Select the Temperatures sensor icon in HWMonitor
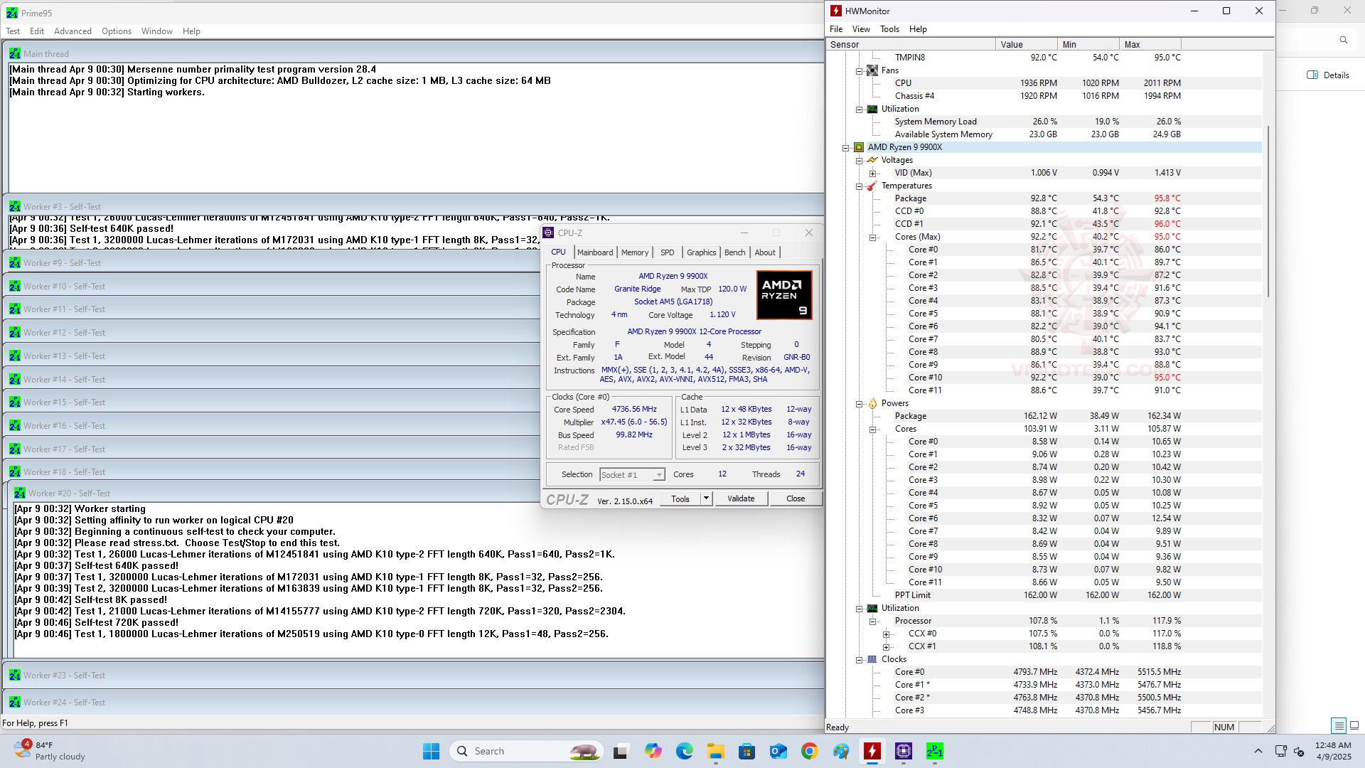 [x=872, y=186]
